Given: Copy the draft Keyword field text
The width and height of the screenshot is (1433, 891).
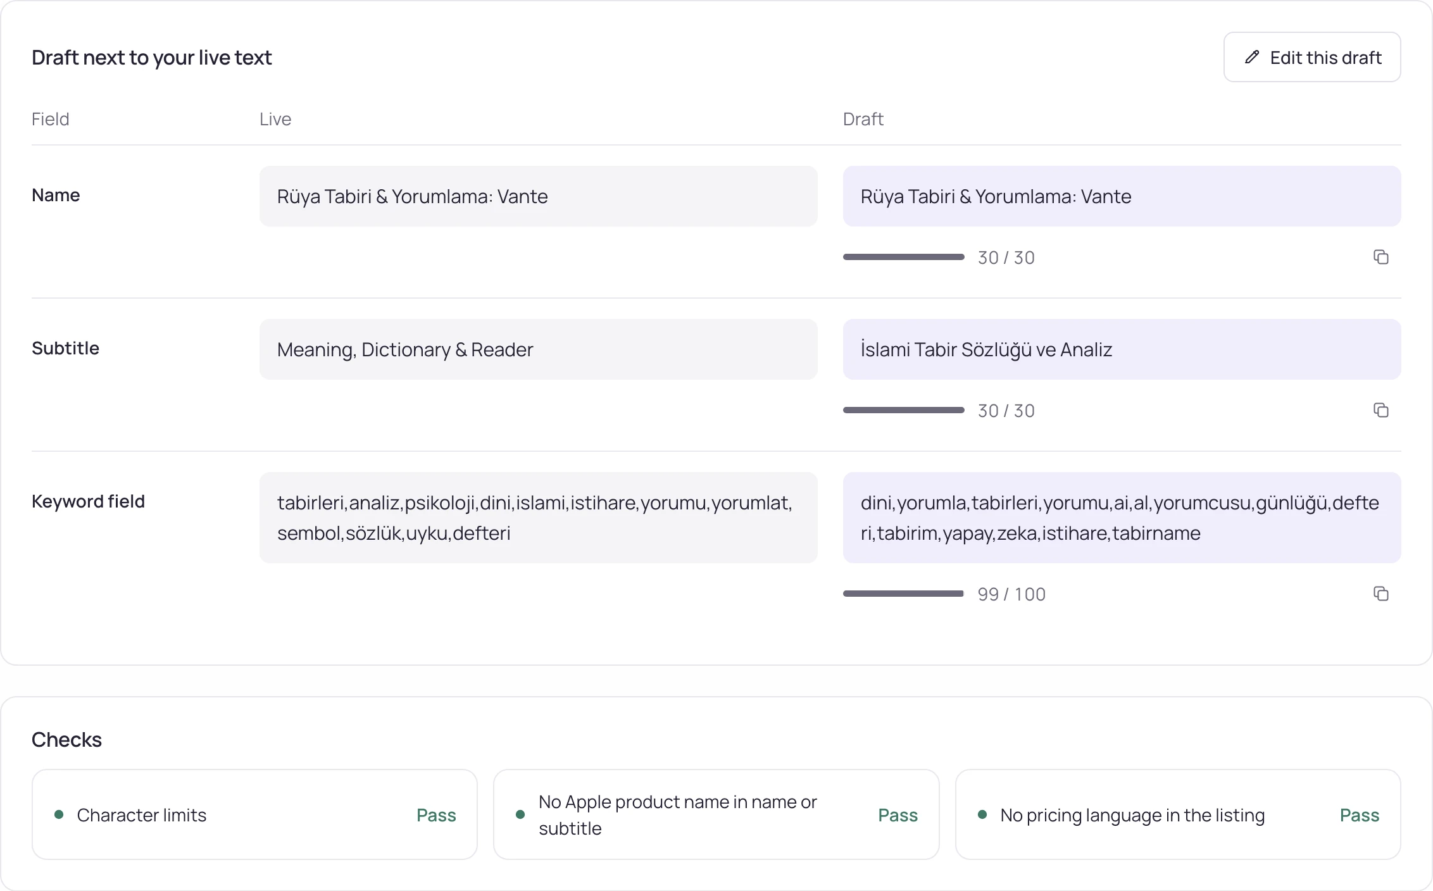Looking at the screenshot, I should [x=1380, y=594].
